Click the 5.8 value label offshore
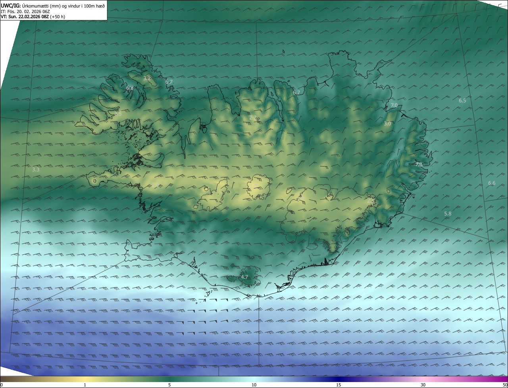This screenshot has width=508, height=388. (x=448, y=213)
